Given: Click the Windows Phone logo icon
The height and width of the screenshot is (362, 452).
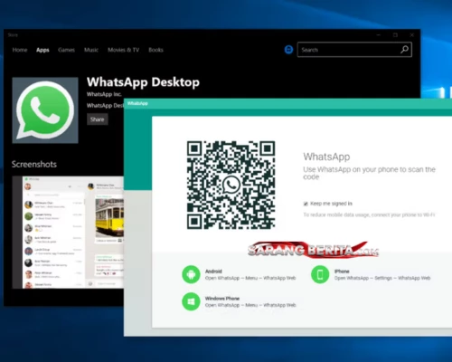Looking at the screenshot, I should click(191, 301).
